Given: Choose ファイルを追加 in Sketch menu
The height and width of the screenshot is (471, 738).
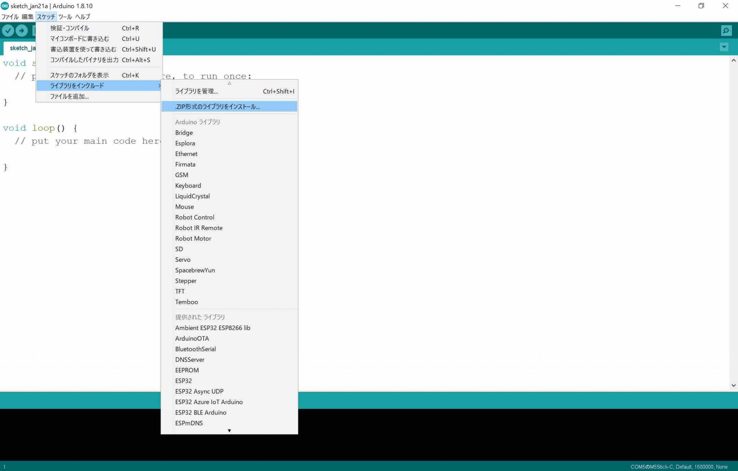Looking at the screenshot, I should pyautogui.click(x=69, y=97).
